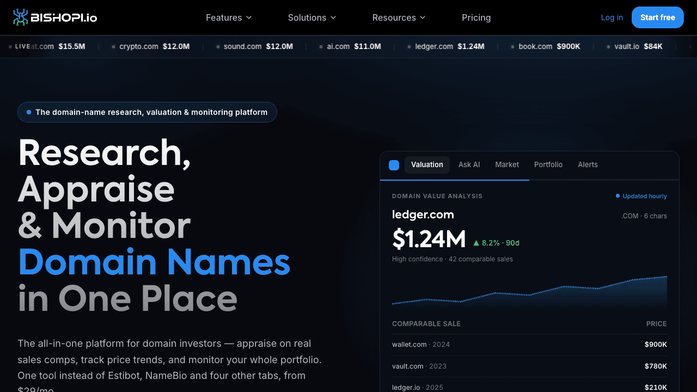Select the vault.com · 2023 comparable sale
This screenshot has width=697, height=392.
coord(529,366)
